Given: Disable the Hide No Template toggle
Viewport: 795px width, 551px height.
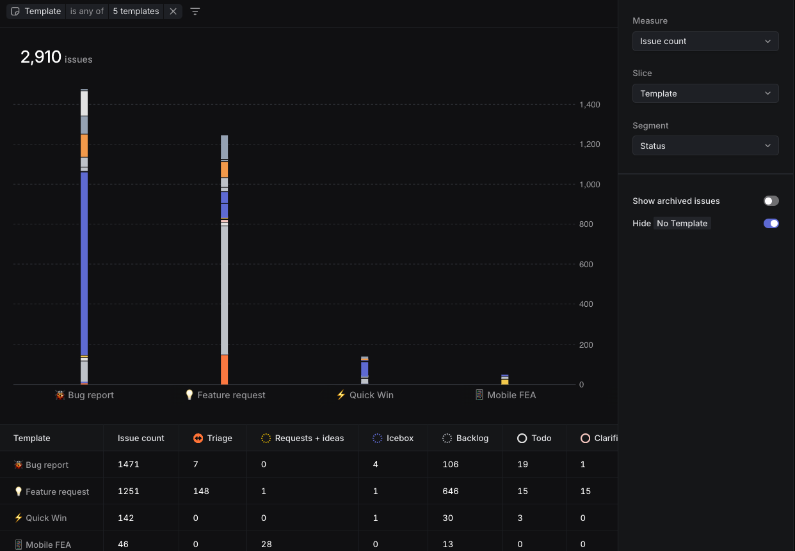Looking at the screenshot, I should pos(771,223).
